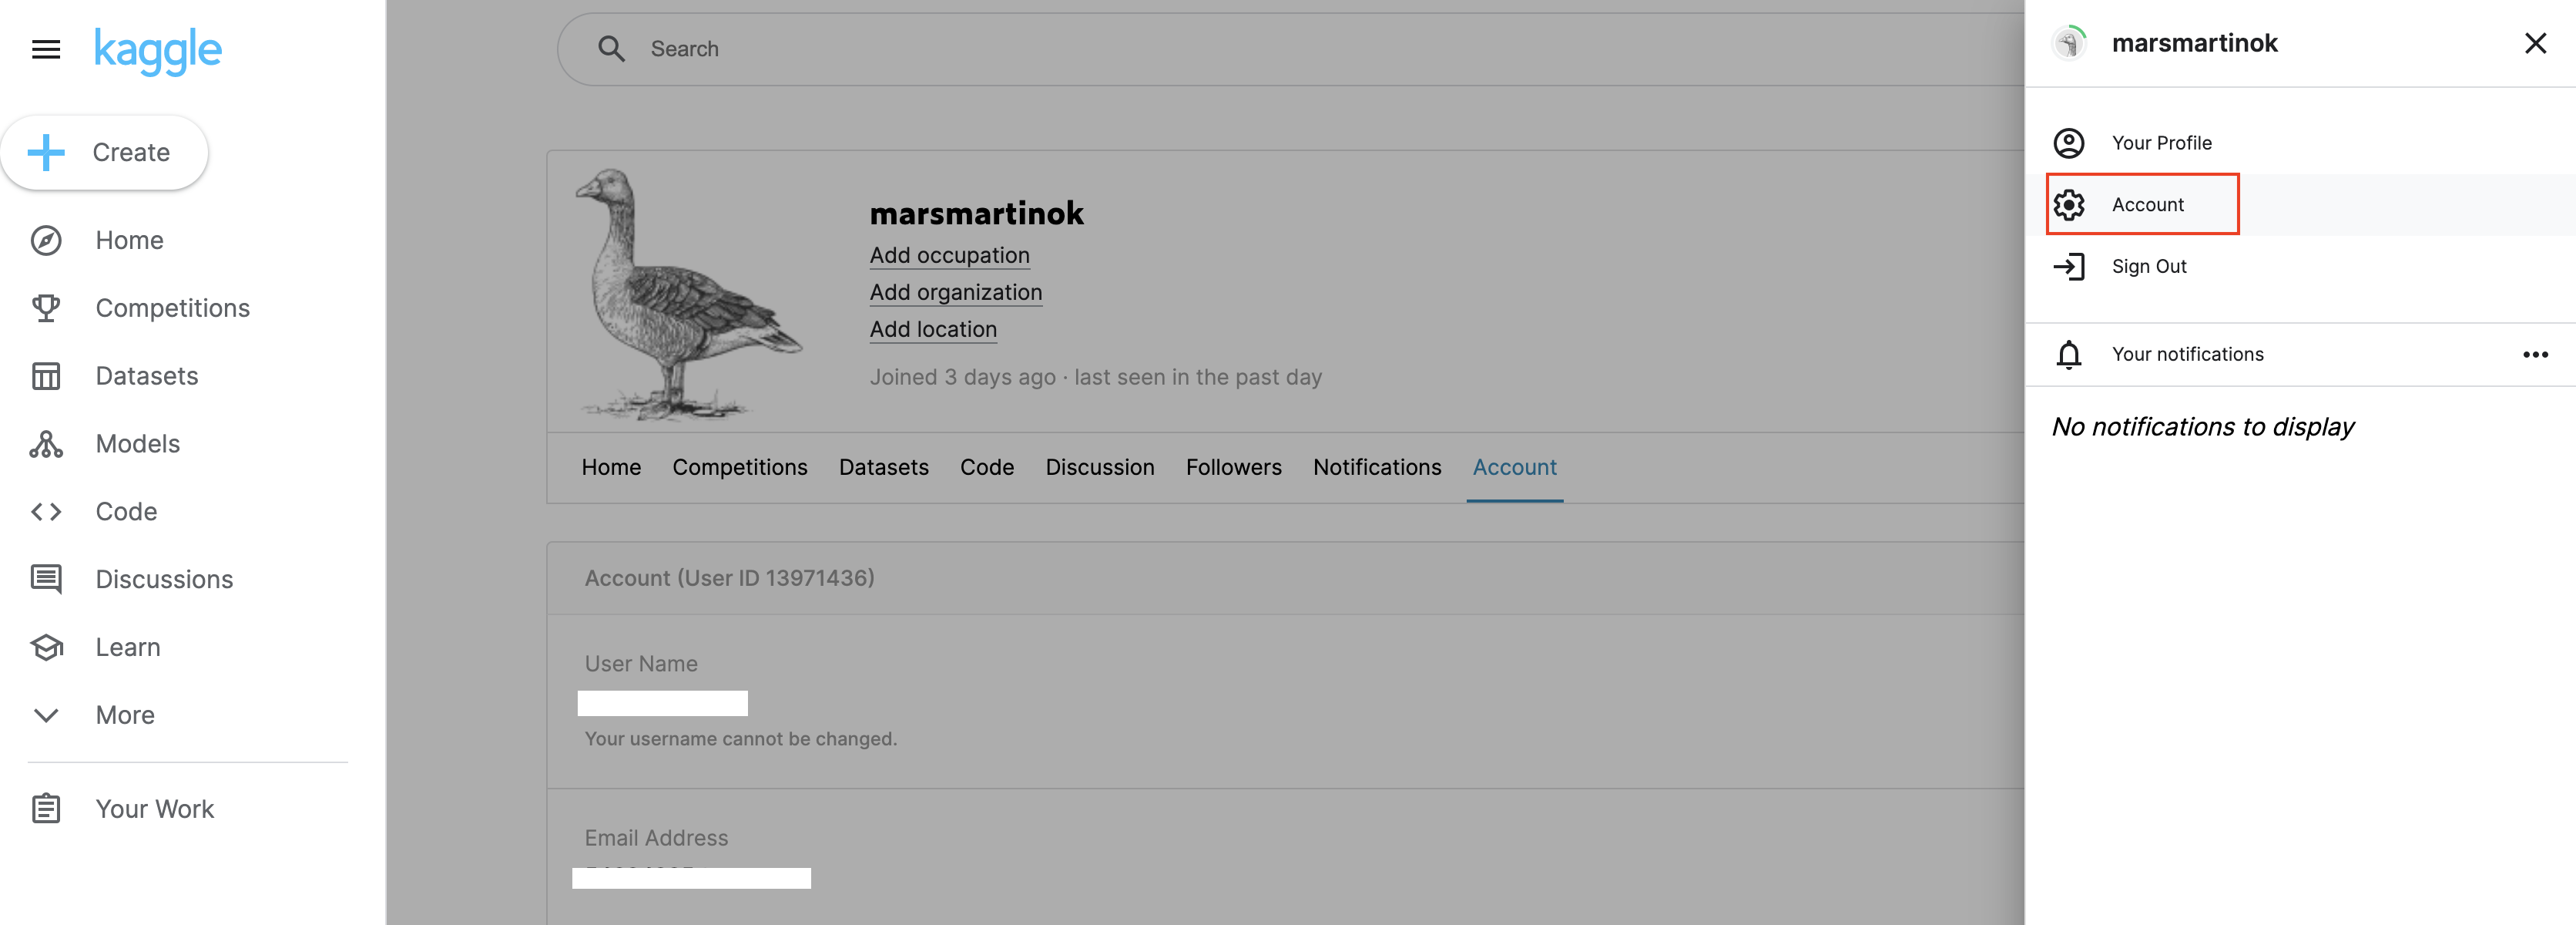Click the hamburger menu icon

[x=46, y=49]
